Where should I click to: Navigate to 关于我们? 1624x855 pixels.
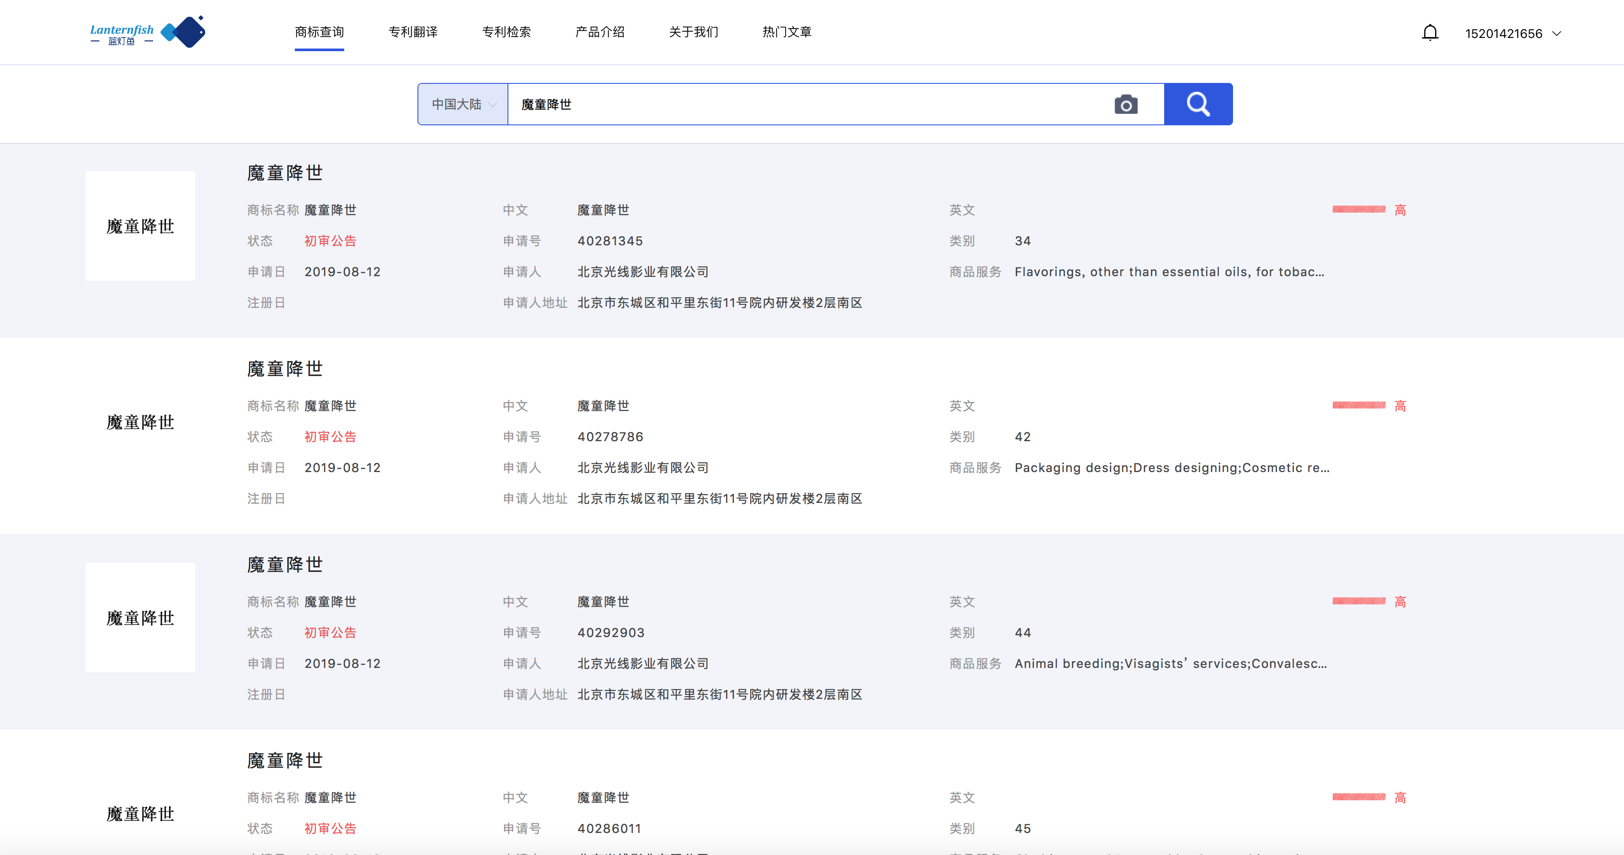click(693, 32)
